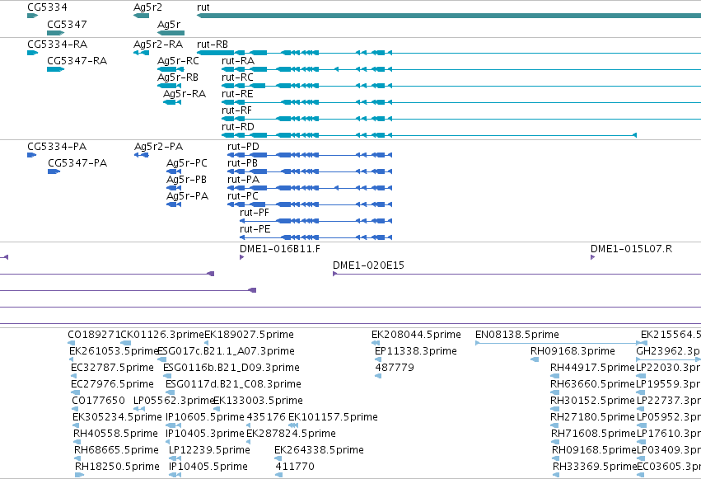Select the CG5334 gene label

[47, 7]
